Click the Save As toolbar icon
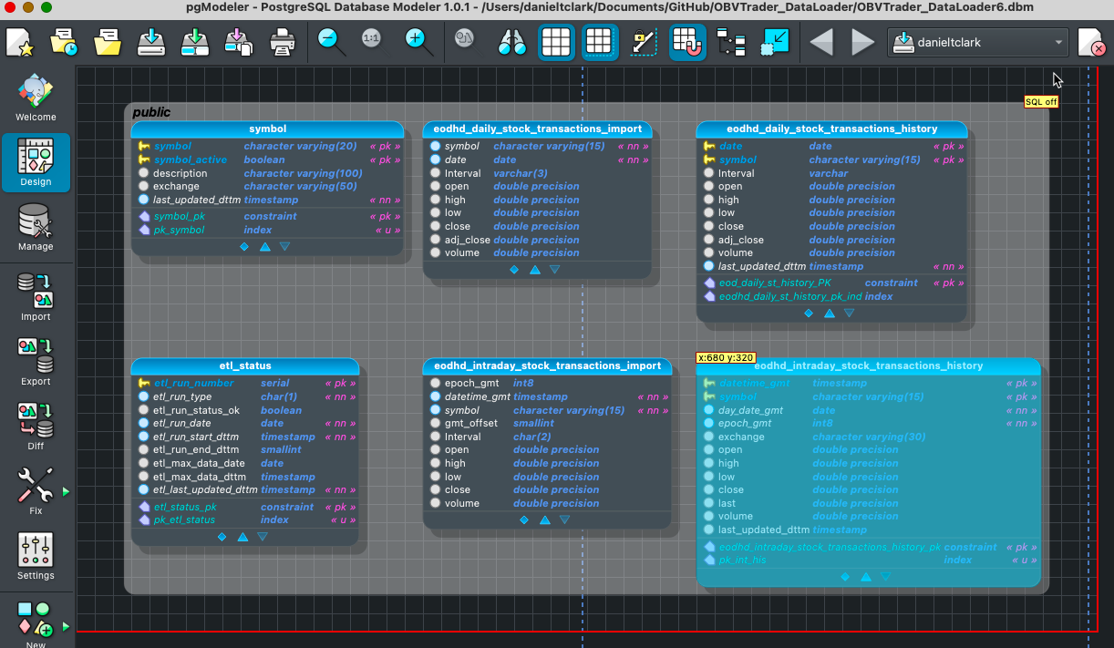 tap(195, 42)
